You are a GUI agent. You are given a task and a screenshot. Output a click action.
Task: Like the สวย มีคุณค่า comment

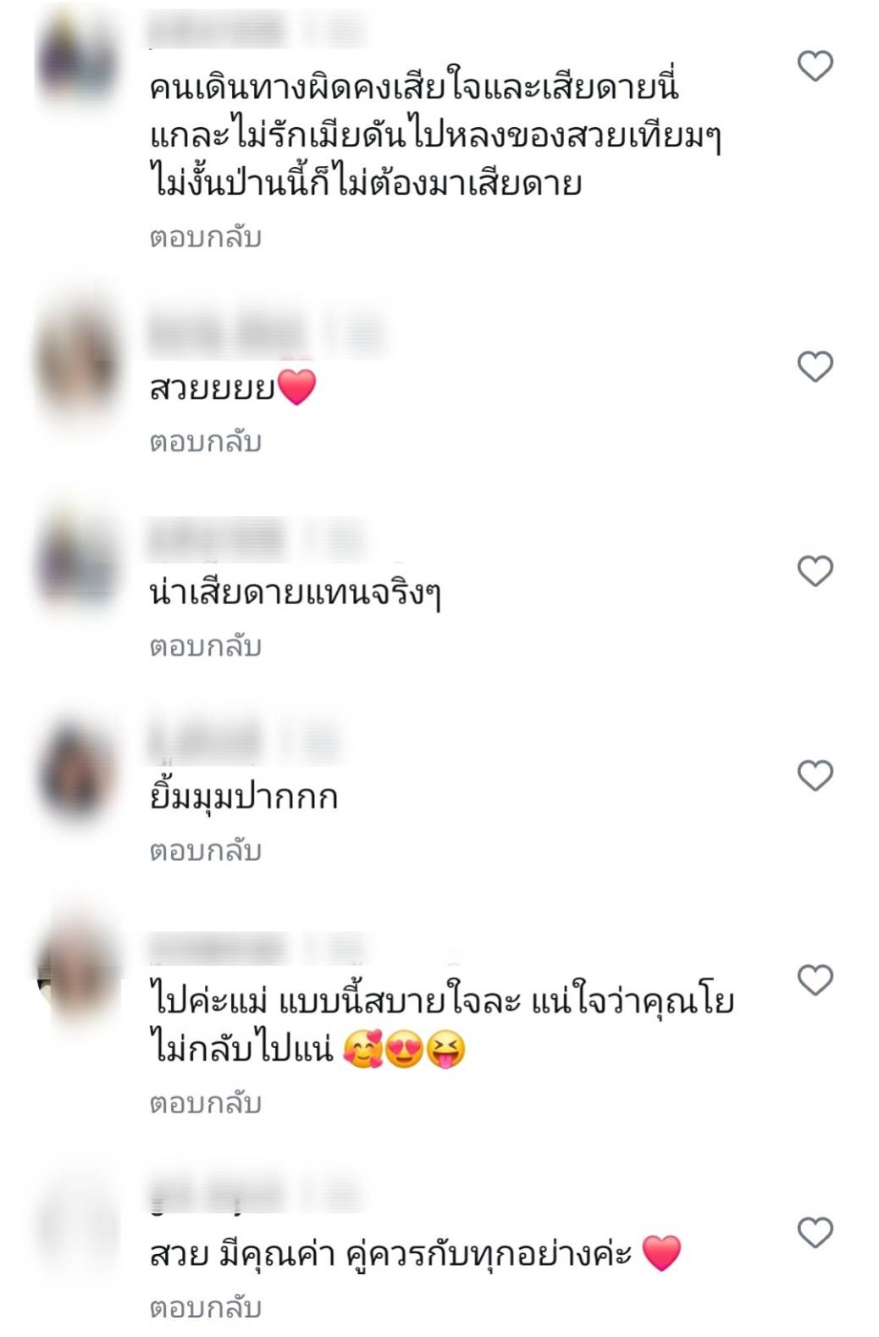(815, 1232)
